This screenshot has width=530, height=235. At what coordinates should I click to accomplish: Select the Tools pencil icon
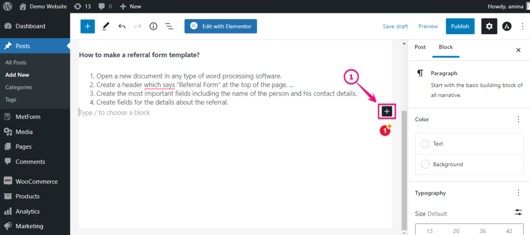pos(106,26)
